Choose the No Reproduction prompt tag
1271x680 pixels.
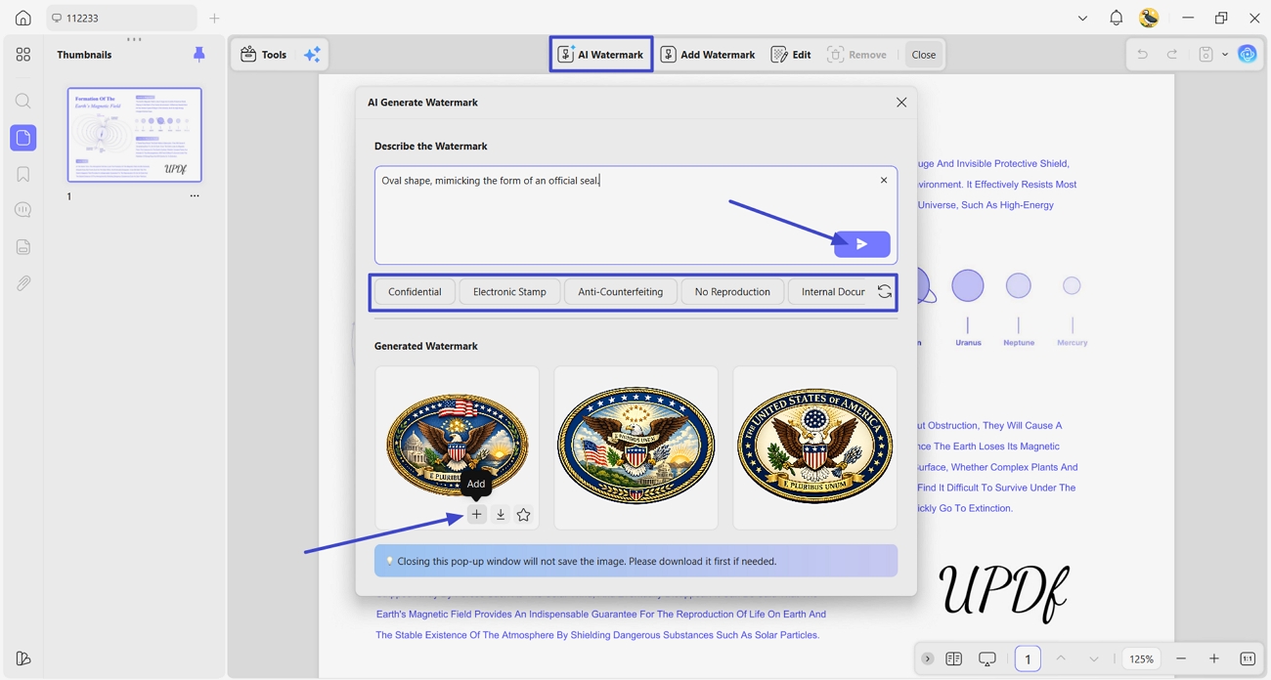click(x=732, y=292)
